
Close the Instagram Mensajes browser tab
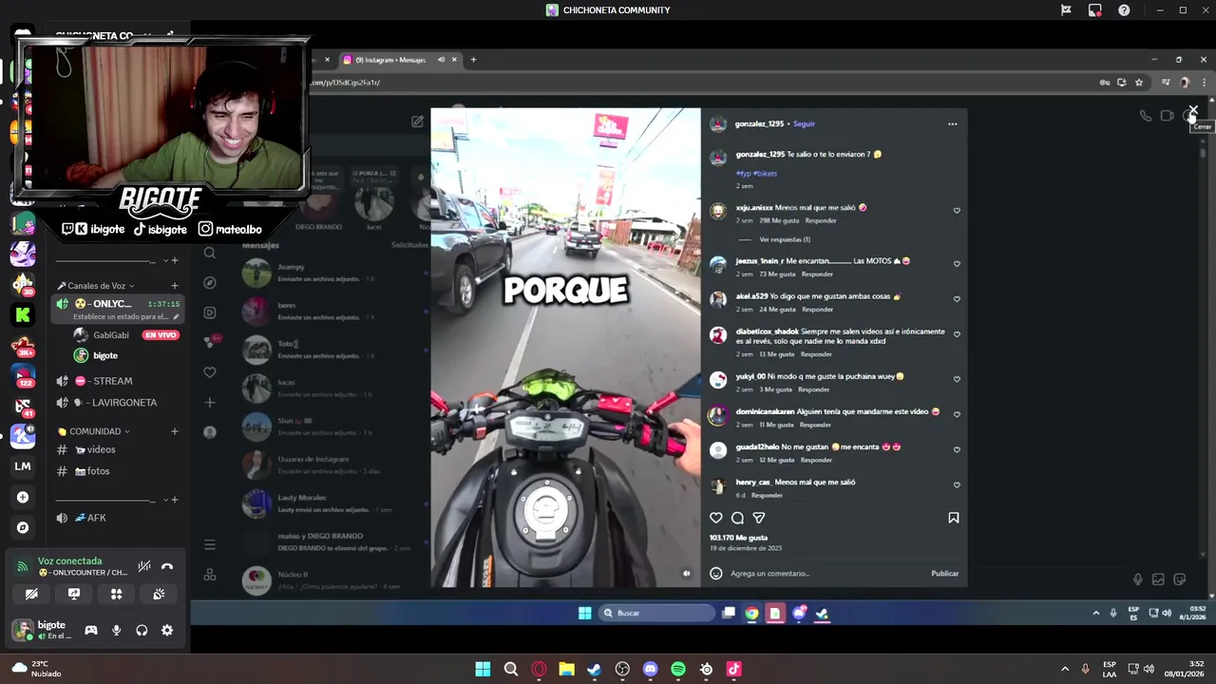[x=454, y=60]
